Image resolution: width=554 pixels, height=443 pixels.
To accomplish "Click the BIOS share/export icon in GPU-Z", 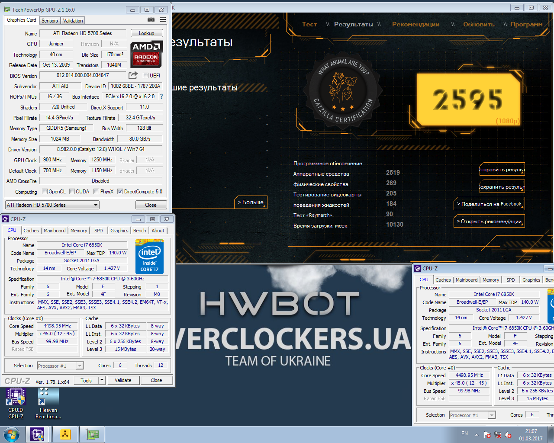I will [133, 75].
